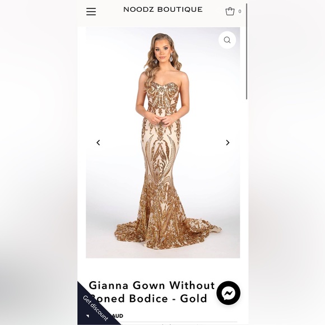
Task: Click the Get discount corner banner
Action: click(94, 307)
